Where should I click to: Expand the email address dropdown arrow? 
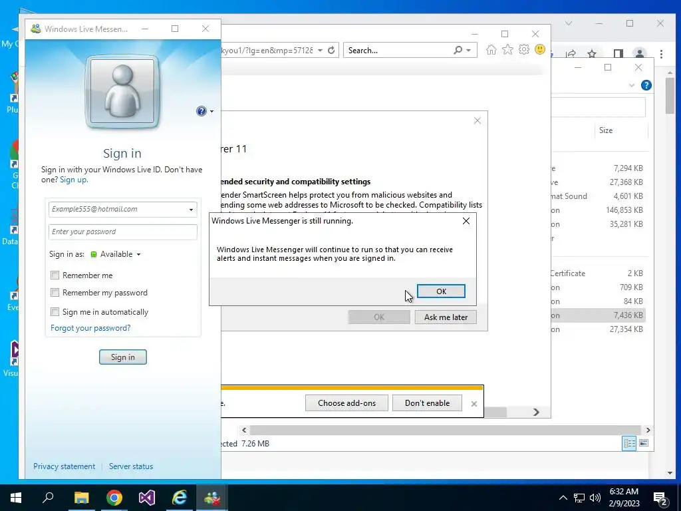[x=191, y=210]
